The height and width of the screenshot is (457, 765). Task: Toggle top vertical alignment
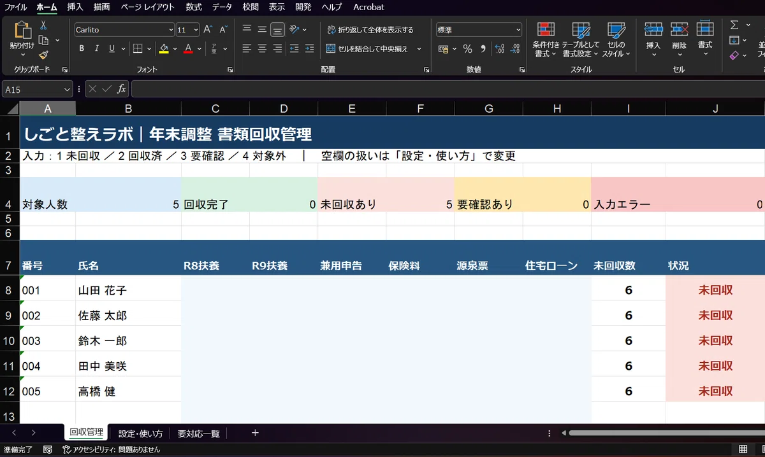coord(247,29)
